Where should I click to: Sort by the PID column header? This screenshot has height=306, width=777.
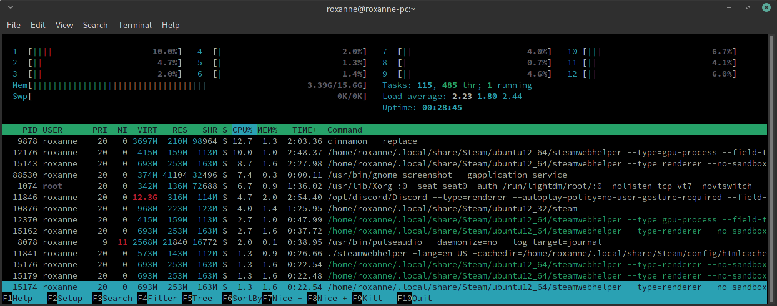(x=30, y=130)
